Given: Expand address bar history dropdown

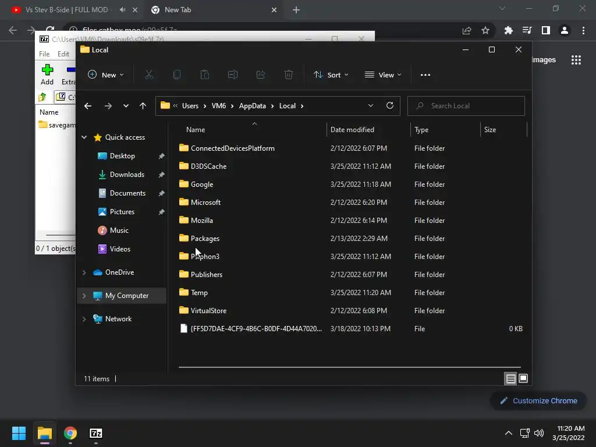Looking at the screenshot, I should 371,106.
